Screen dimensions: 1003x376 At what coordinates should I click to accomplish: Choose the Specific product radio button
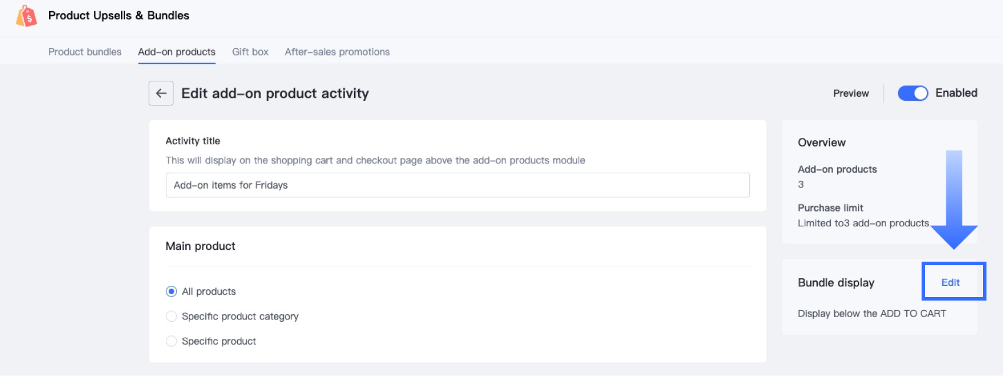click(172, 341)
